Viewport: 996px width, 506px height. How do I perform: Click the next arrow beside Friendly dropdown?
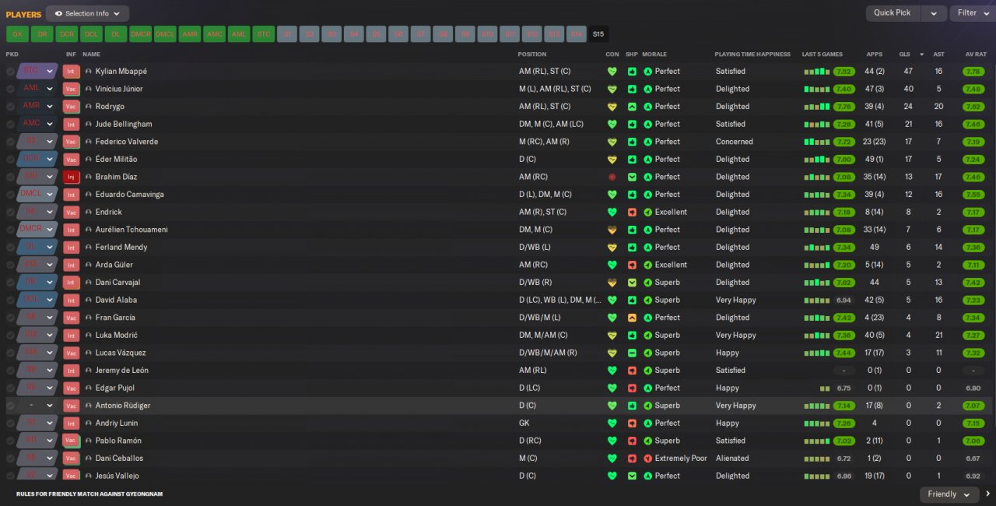[x=988, y=494]
